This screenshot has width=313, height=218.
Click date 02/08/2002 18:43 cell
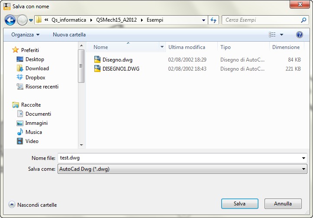point(187,69)
